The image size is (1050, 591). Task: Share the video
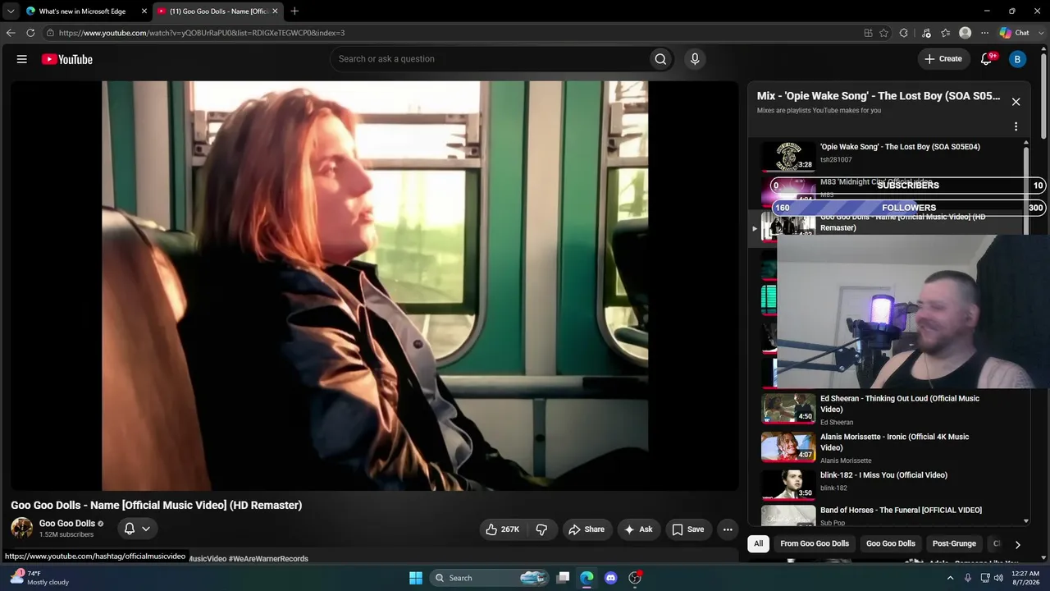pos(587,529)
